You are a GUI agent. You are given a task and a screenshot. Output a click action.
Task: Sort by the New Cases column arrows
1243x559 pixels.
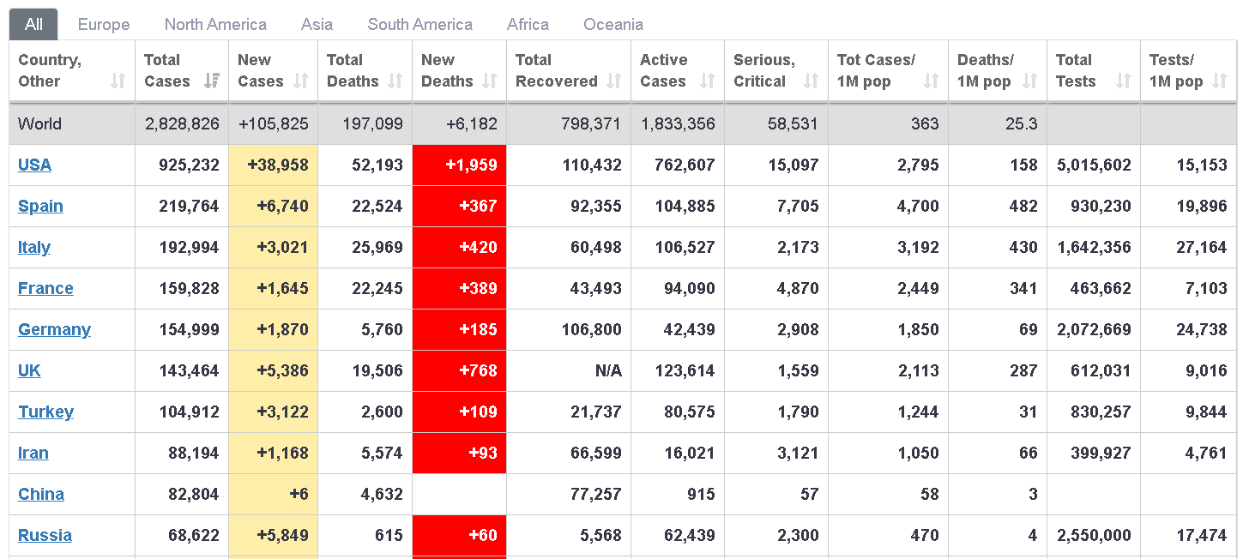[x=301, y=81]
